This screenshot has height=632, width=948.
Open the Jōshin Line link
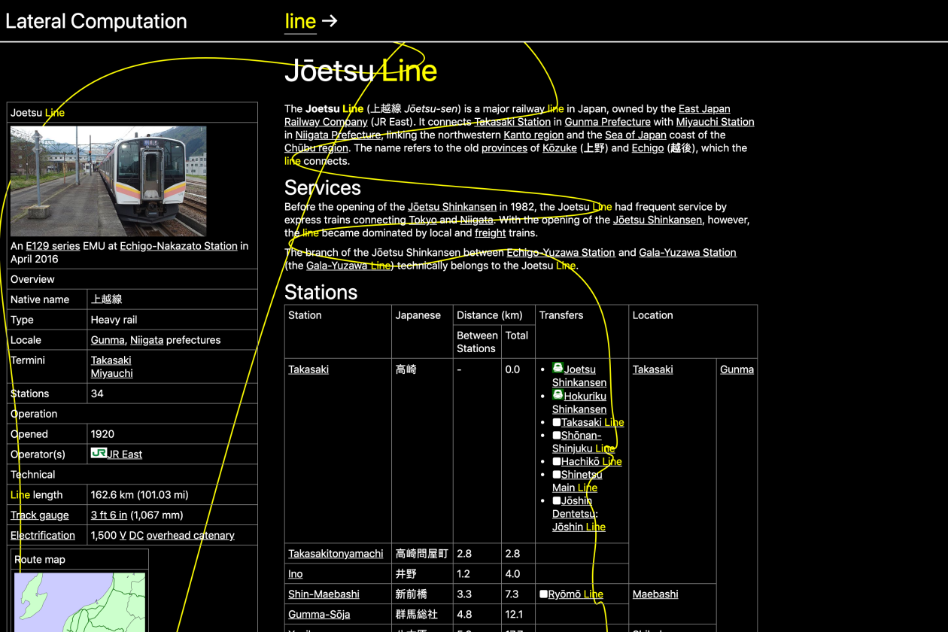point(579,527)
